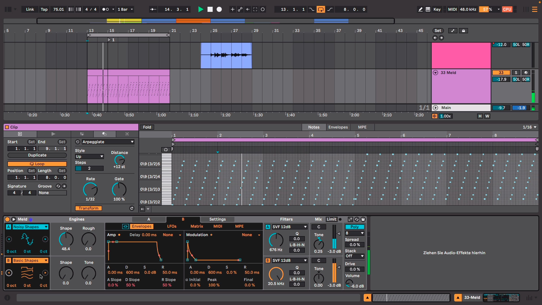Open the Transformation Tools tab

(x=104, y=134)
